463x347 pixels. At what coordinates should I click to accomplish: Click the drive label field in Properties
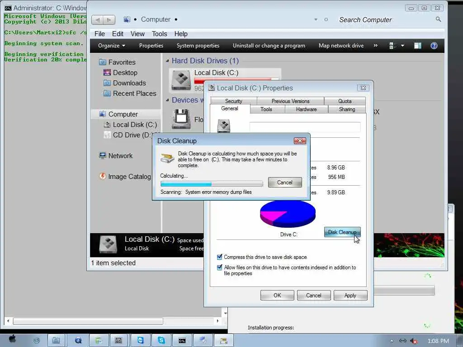[x=305, y=127]
